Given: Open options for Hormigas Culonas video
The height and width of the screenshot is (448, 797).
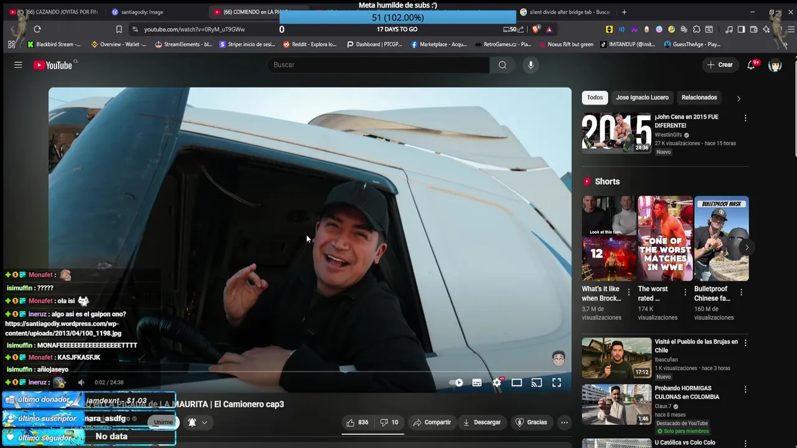Looking at the screenshot, I should click(745, 390).
